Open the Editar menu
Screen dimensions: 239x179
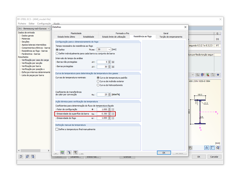click(x=32, y=24)
